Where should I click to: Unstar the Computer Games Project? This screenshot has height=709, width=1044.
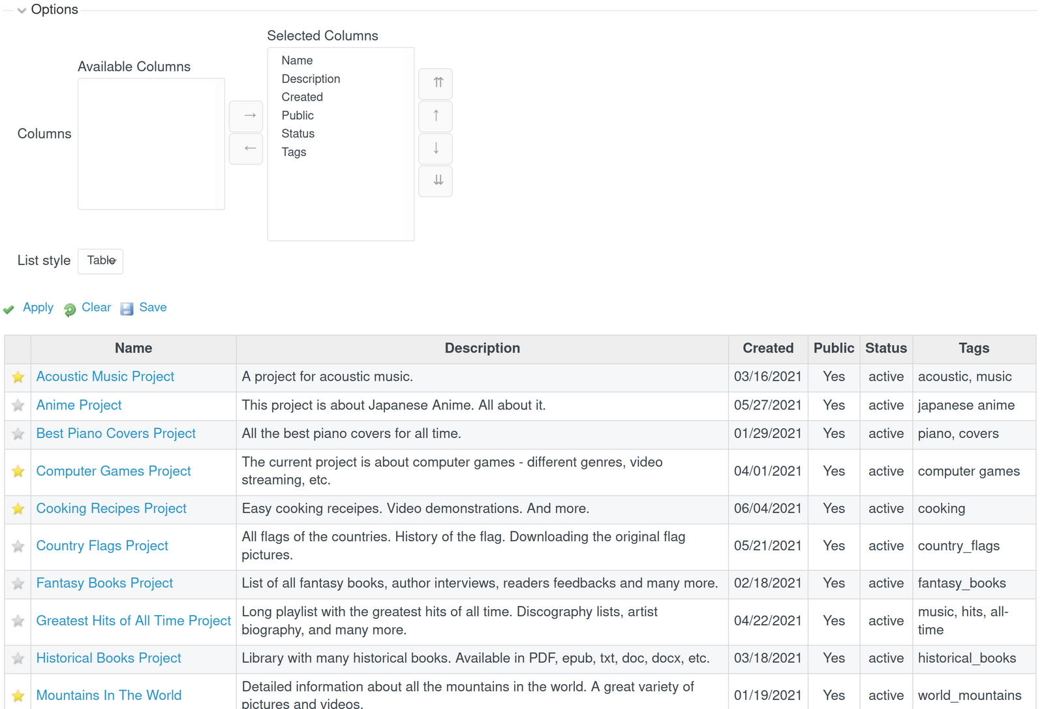coord(18,471)
